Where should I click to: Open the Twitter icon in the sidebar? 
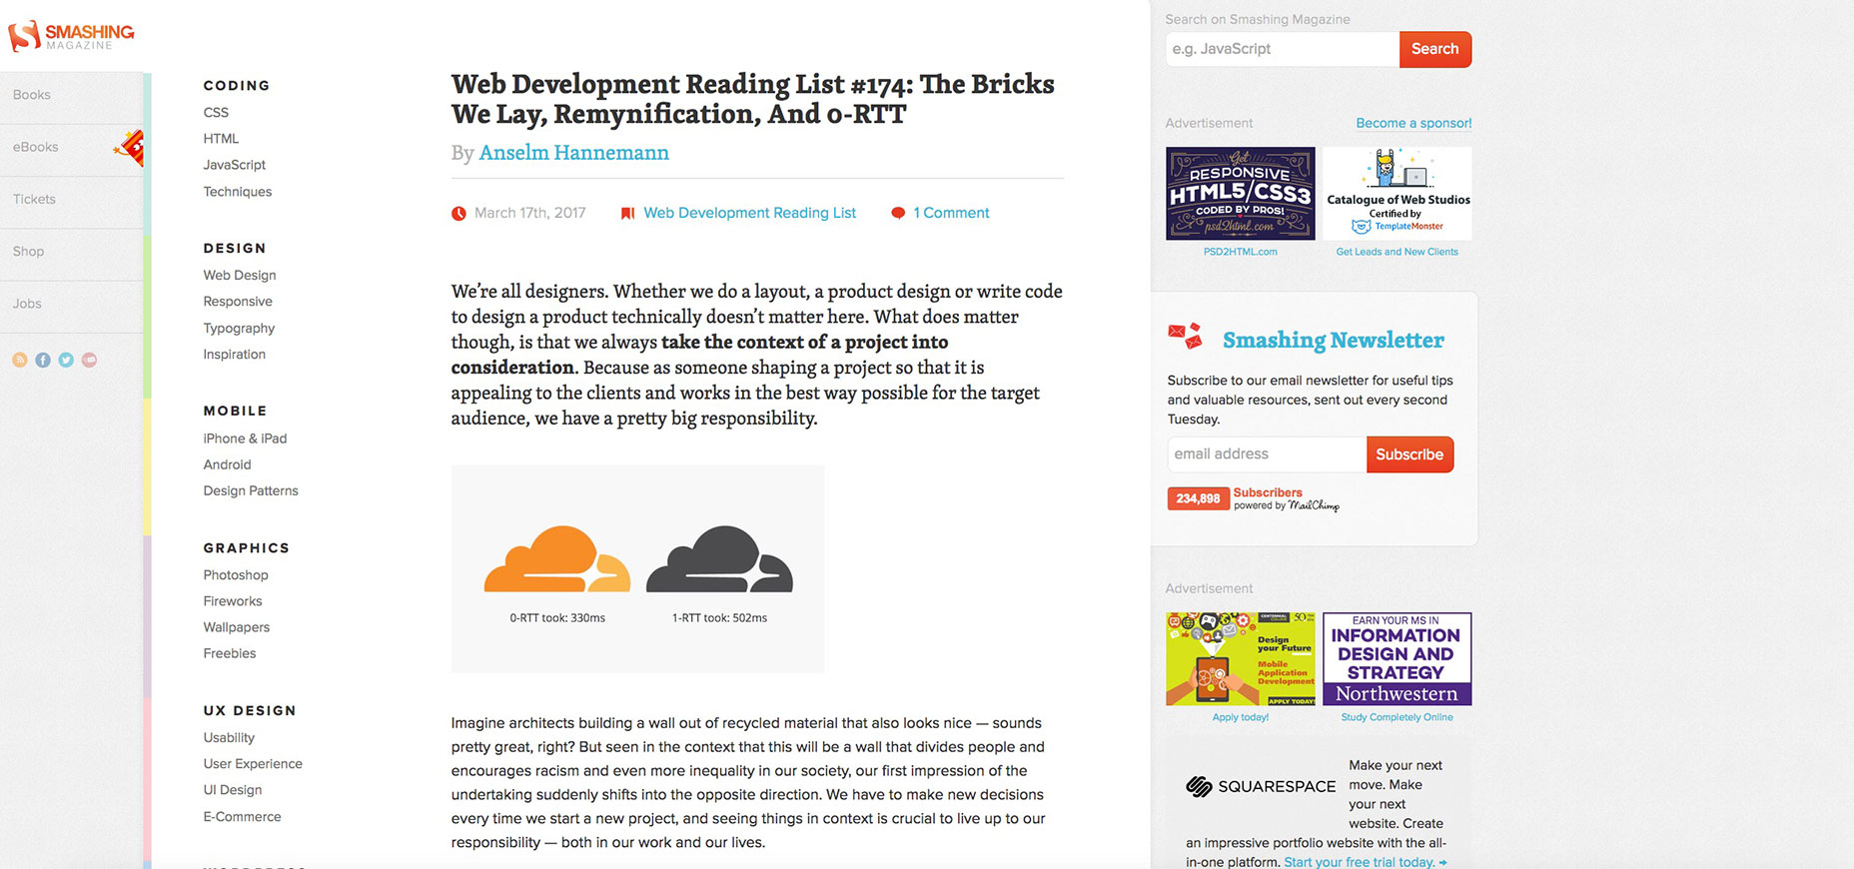66,360
